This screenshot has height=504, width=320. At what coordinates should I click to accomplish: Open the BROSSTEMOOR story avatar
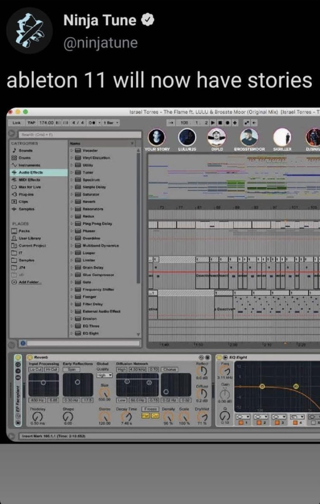[x=249, y=138]
